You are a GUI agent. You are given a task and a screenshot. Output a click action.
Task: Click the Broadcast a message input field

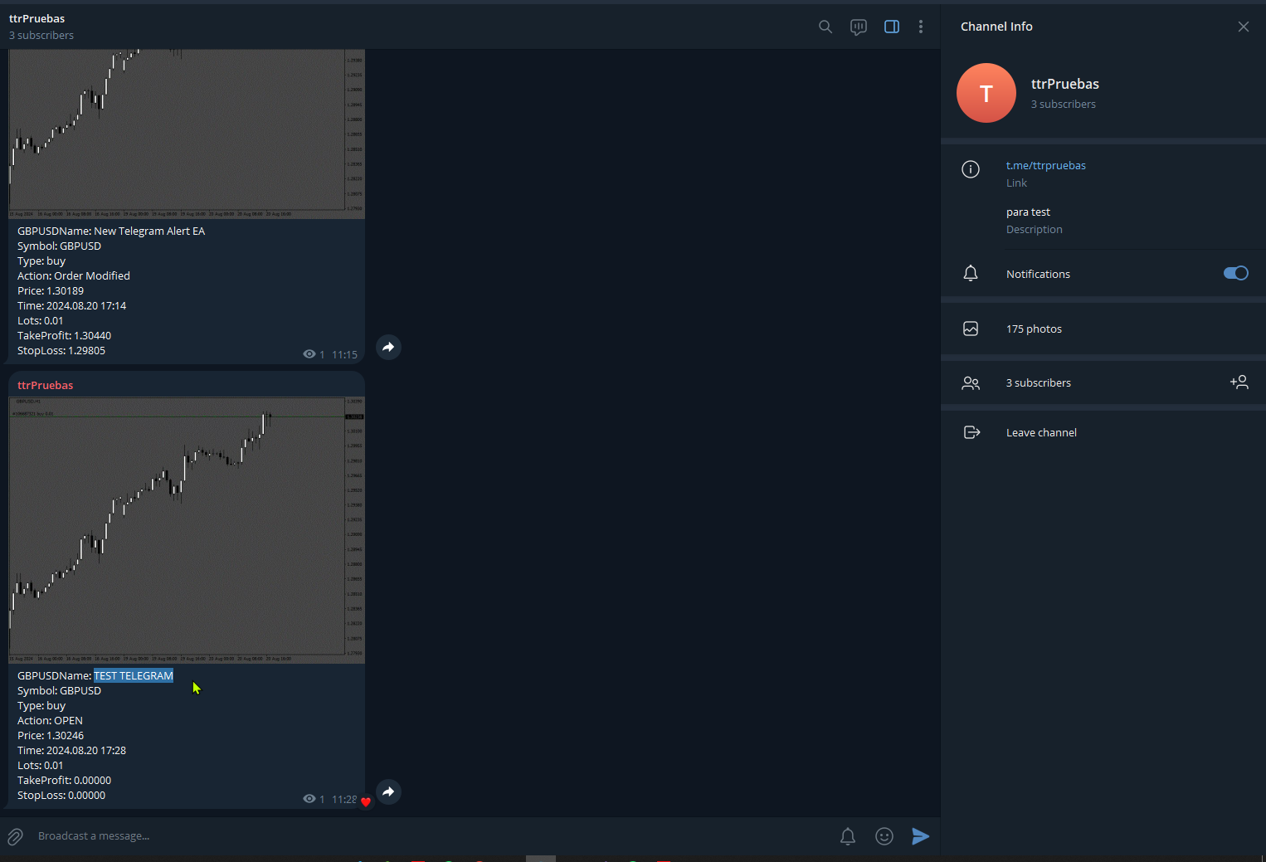tap(431, 836)
